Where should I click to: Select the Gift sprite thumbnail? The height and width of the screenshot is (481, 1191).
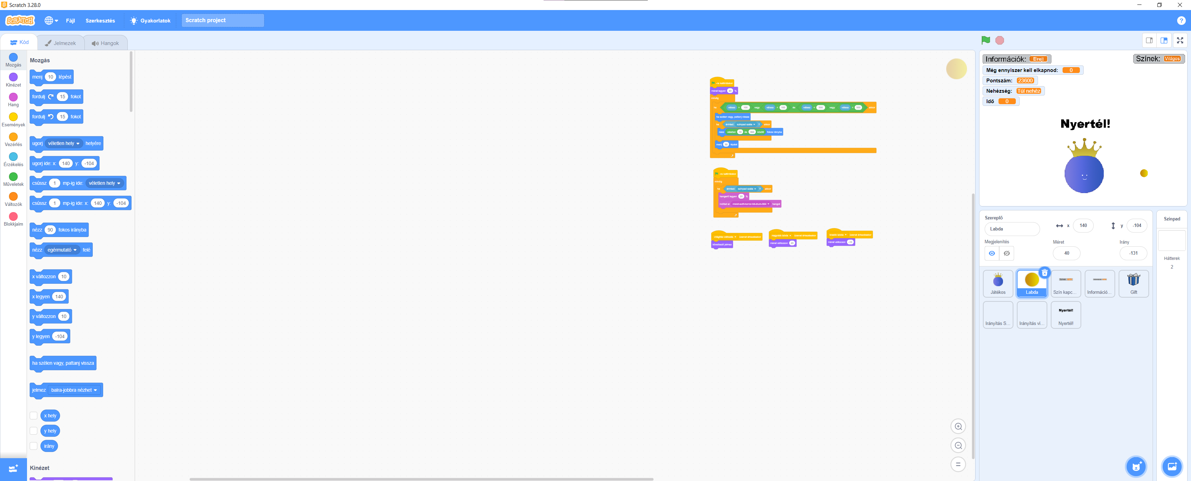click(1133, 283)
